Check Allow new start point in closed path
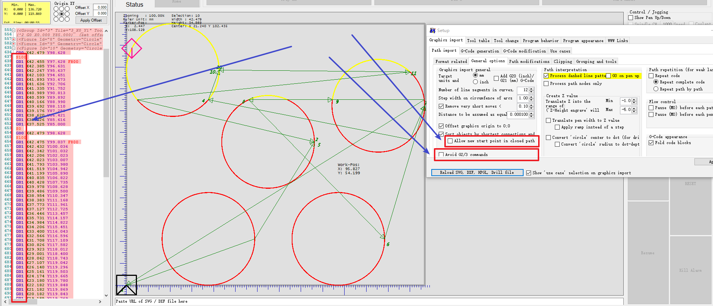Viewport: 713px width, 306px height. click(x=450, y=141)
